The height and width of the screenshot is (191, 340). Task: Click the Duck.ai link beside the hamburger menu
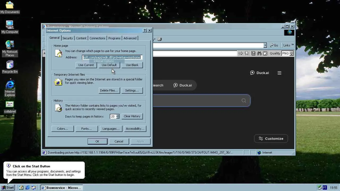pos(260,73)
